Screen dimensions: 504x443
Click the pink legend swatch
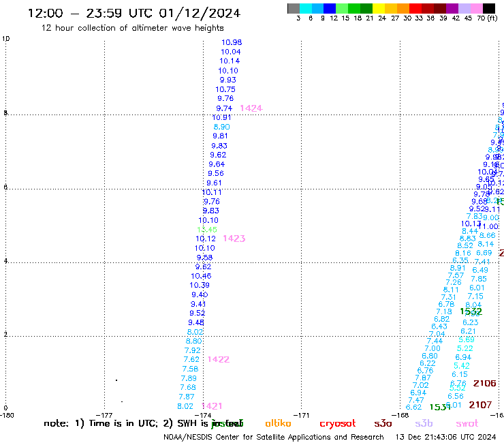(x=475, y=8)
